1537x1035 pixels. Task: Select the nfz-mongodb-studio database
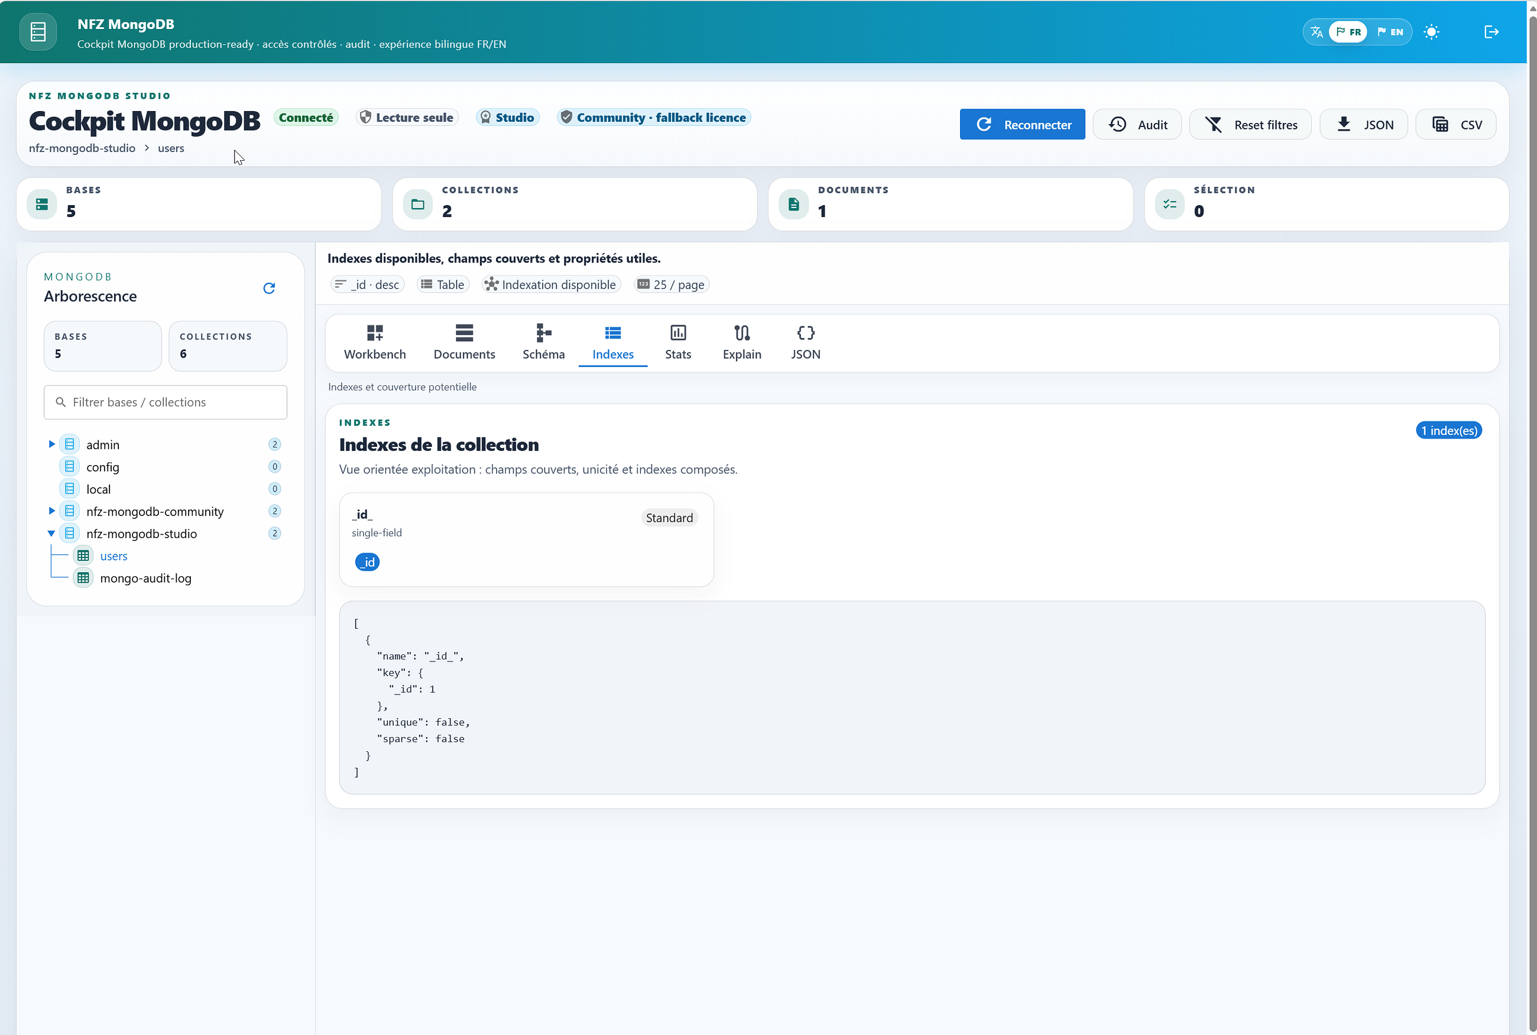(141, 533)
